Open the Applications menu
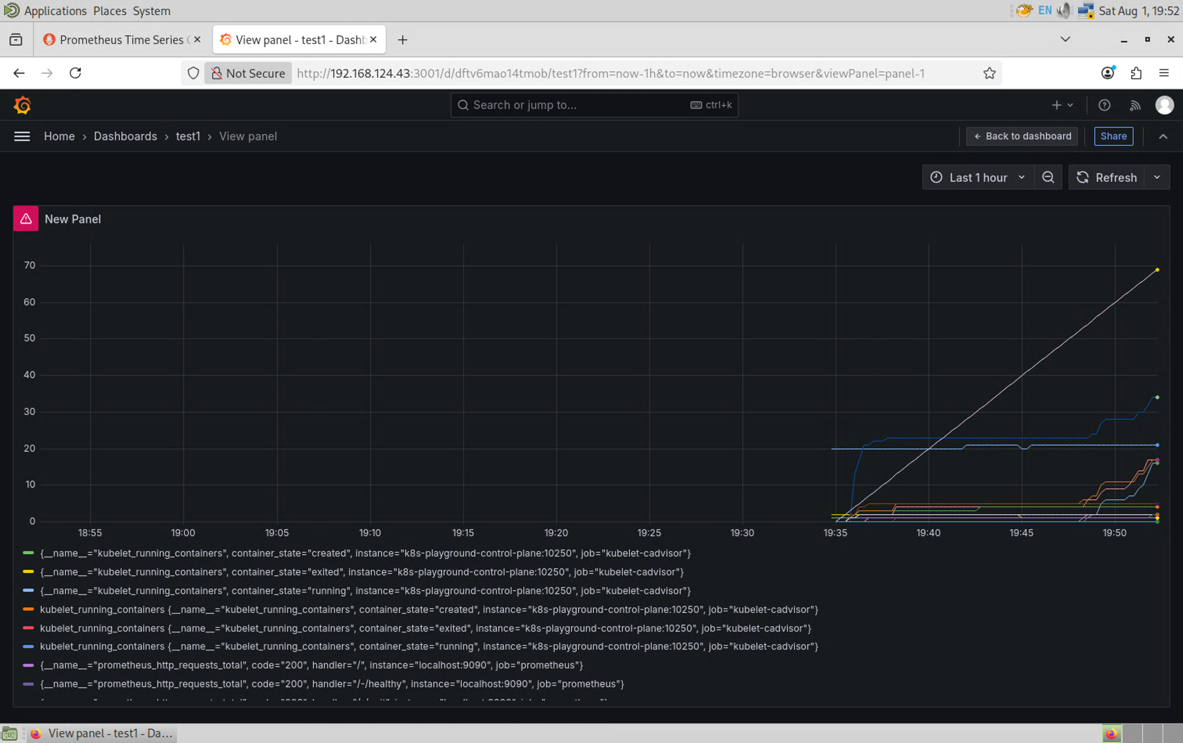Viewport: 1183px width, 743px height. pos(55,11)
